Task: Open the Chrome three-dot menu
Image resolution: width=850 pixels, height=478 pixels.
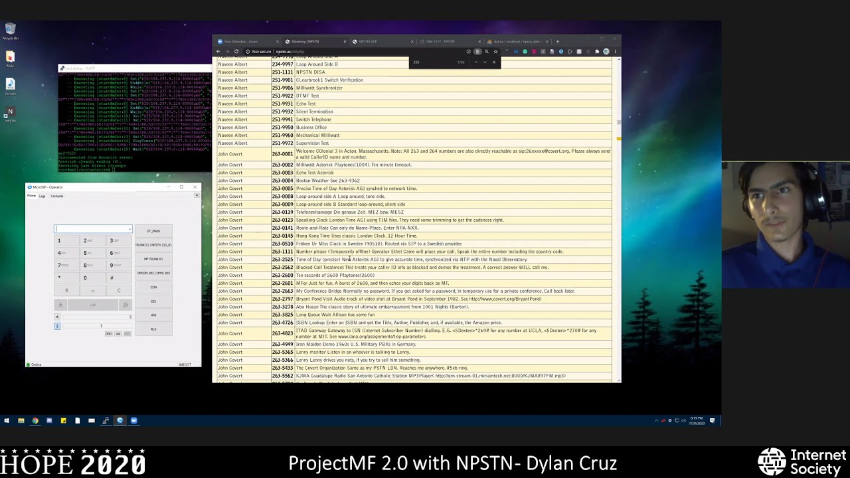Action: click(615, 52)
